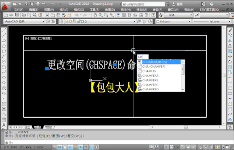This screenshot has width=234, height=150.
Task: Toggle Quick Properties in status bar
Action: point(97,147)
